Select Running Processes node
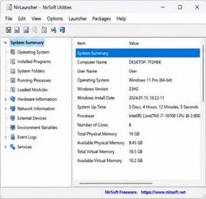The height and width of the screenshot is (199, 206). pyautogui.click(x=34, y=80)
